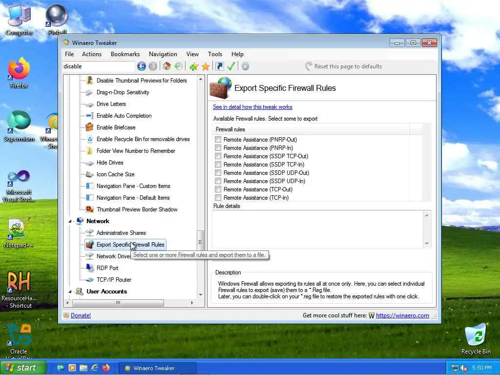Collapse the User Accounts tree category
500x375 pixels.
70,292
